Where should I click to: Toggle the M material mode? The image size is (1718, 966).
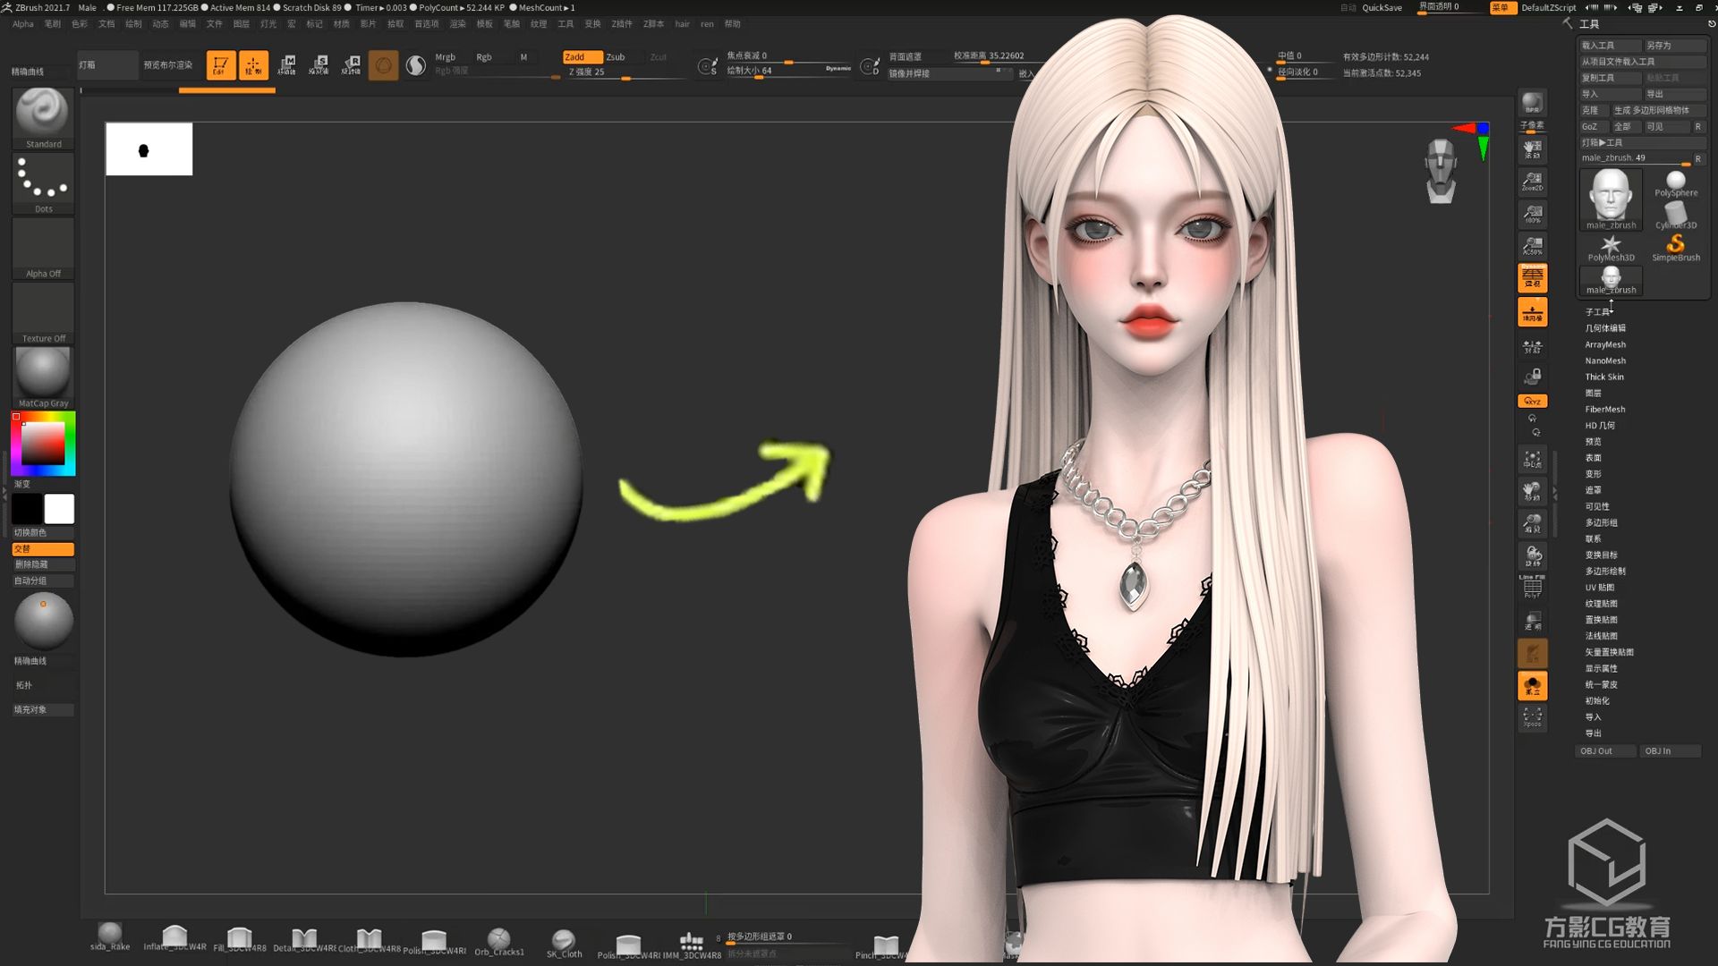[523, 56]
